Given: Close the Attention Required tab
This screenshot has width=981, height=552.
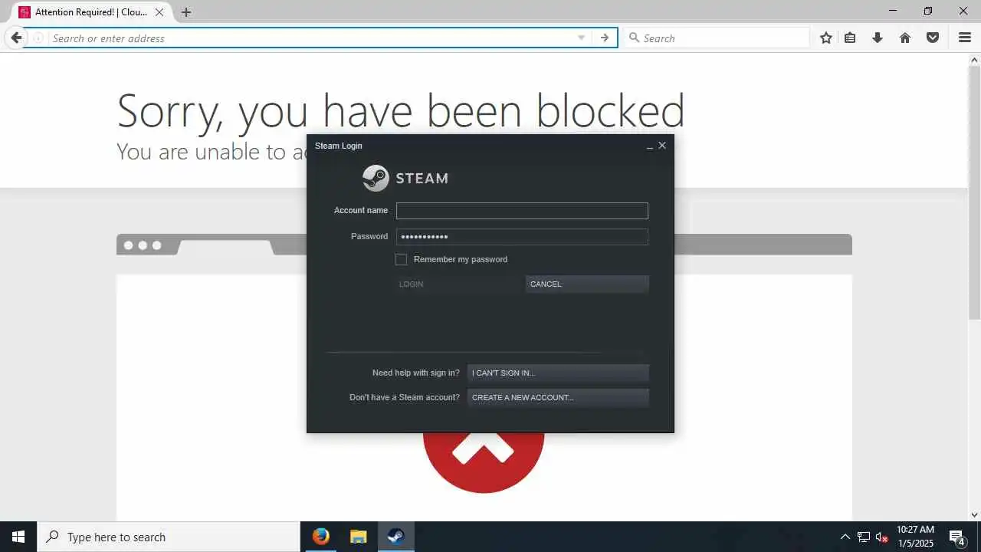Looking at the screenshot, I should coord(159,12).
